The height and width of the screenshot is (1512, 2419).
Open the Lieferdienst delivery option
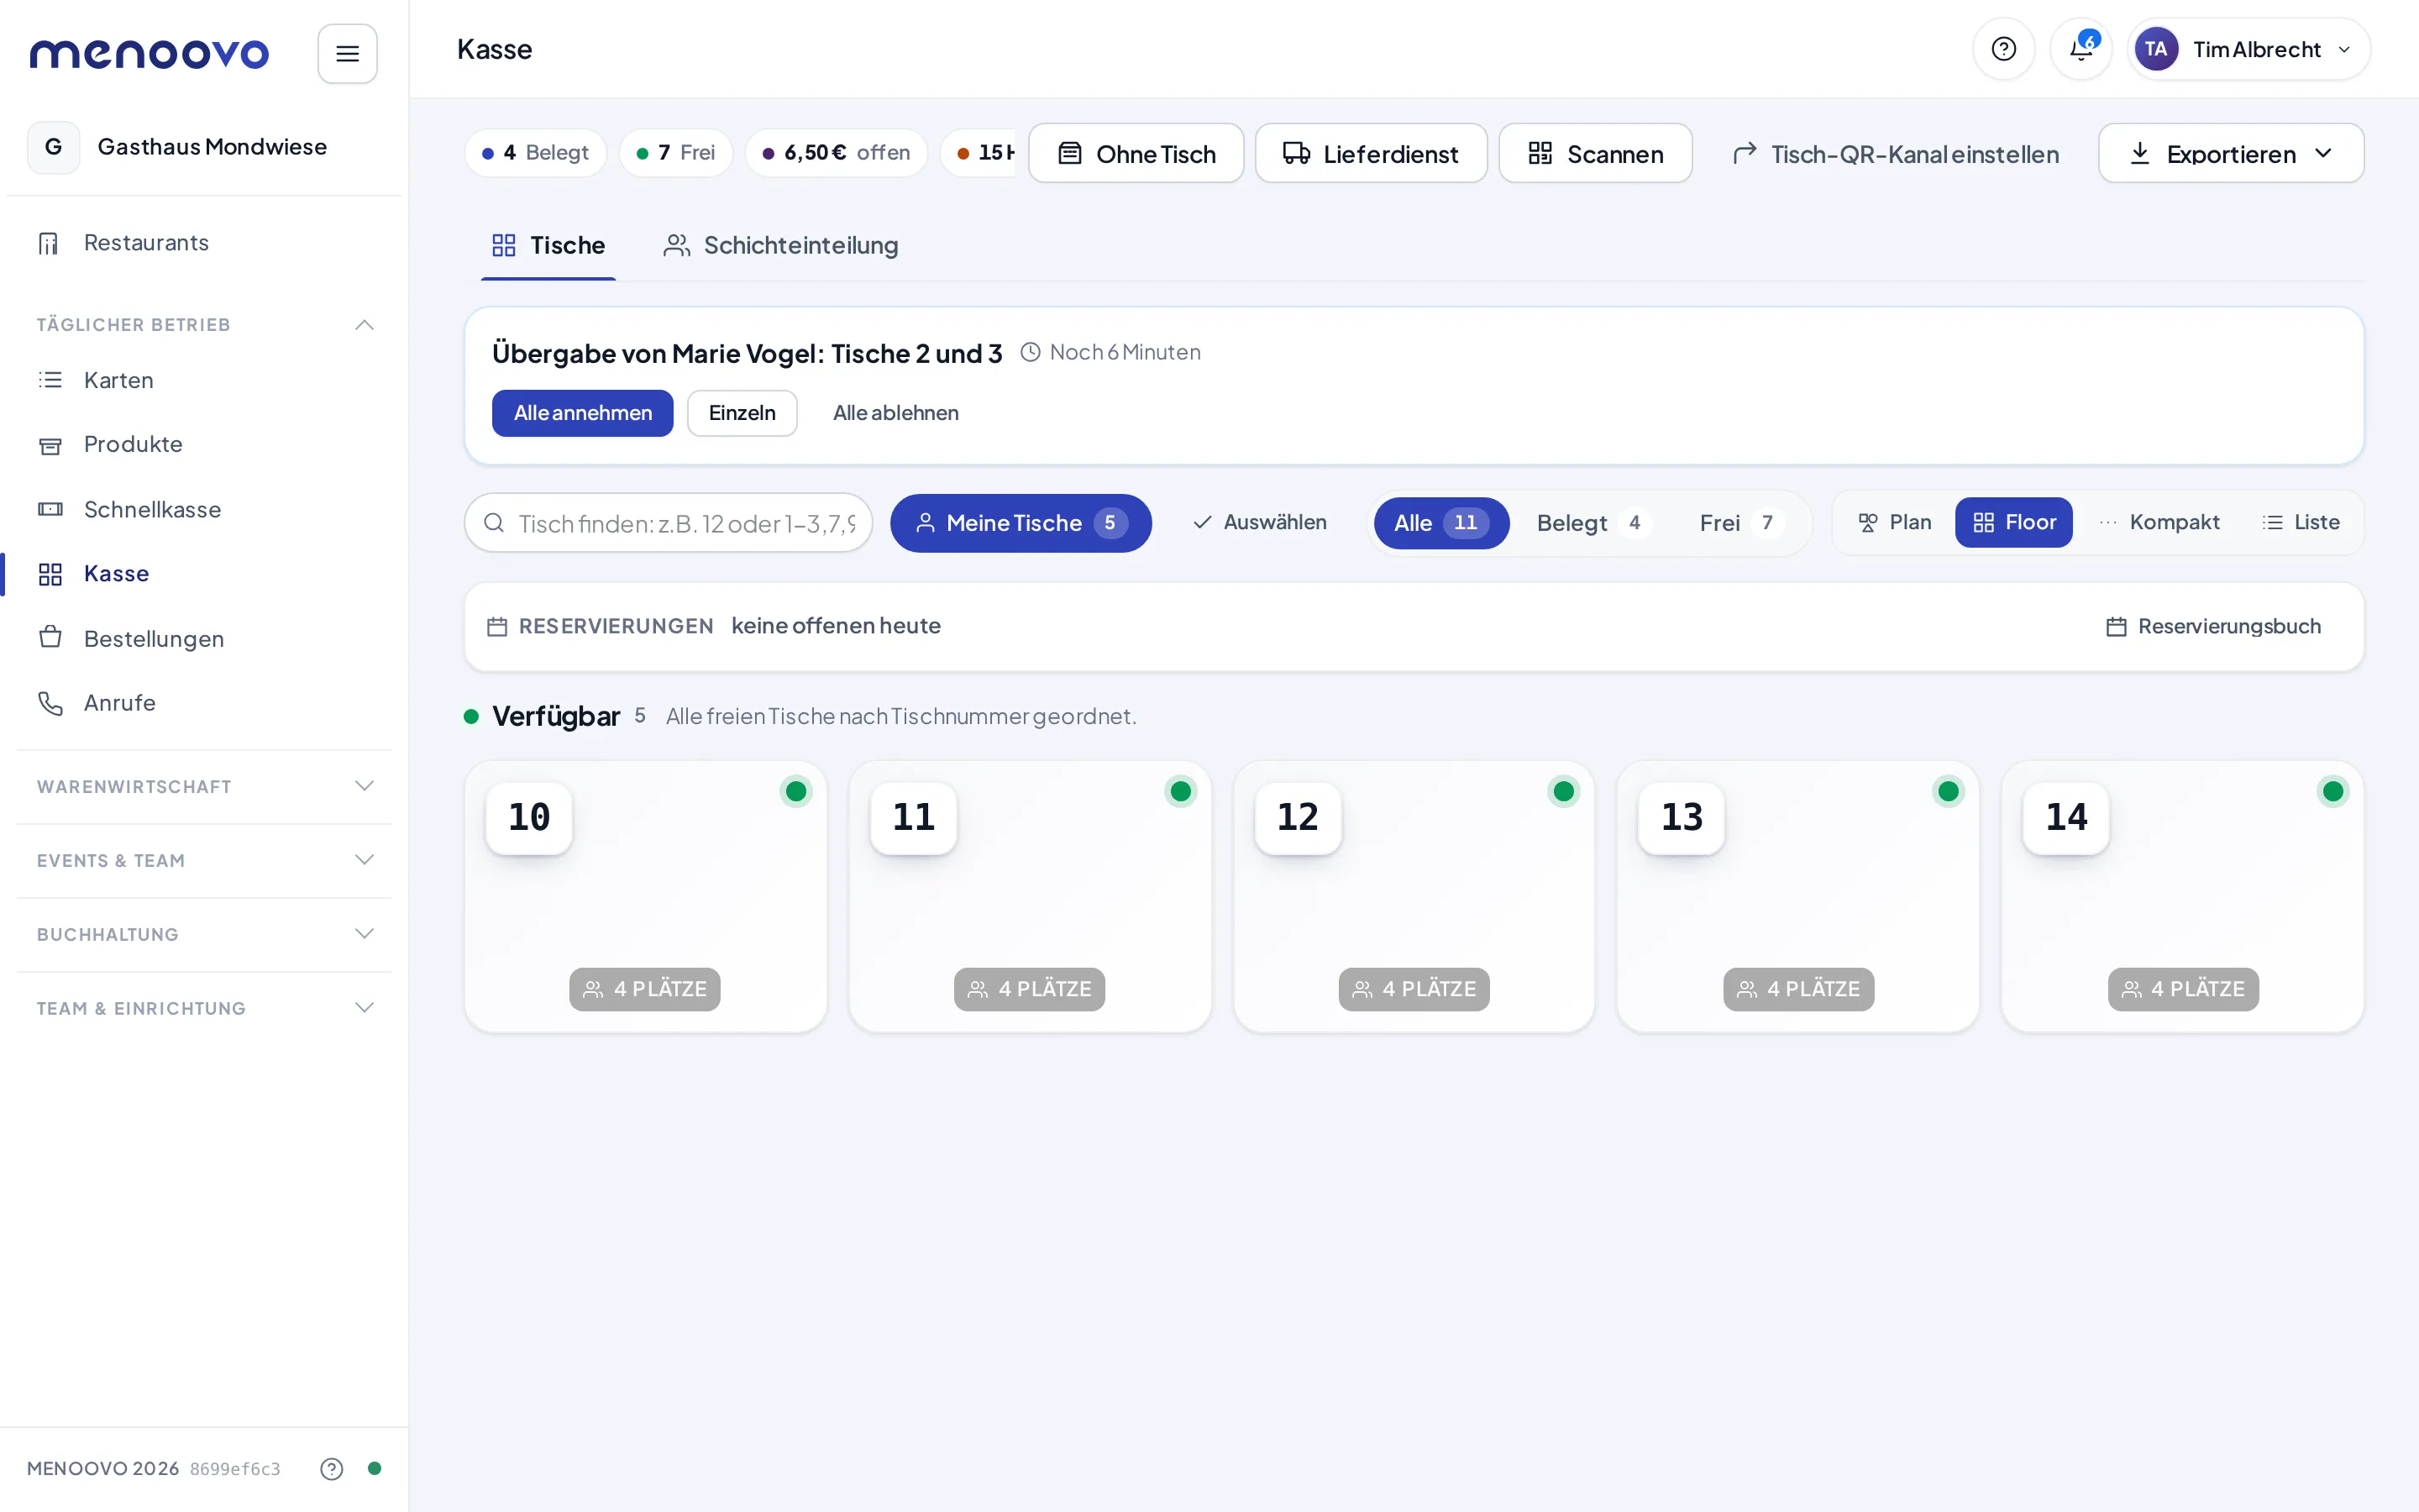[x=1371, y=153]
